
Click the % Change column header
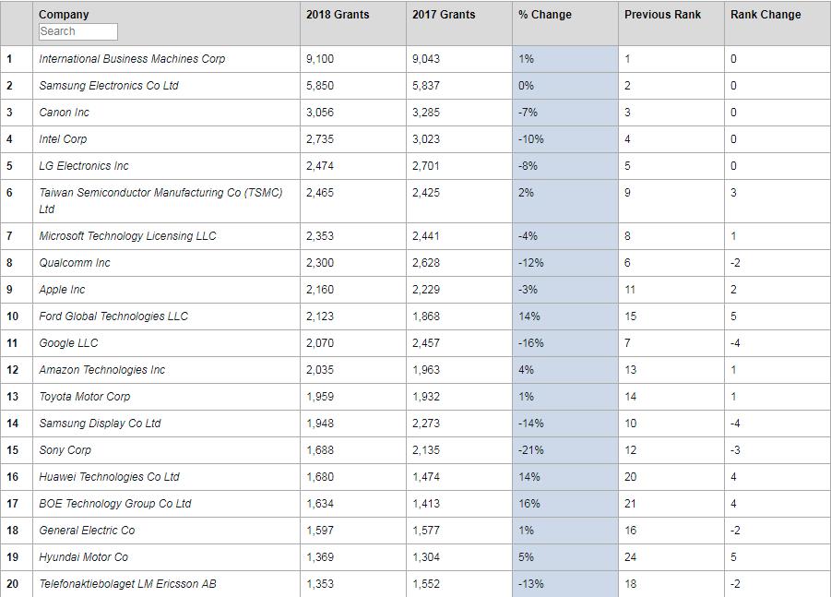click(x=545, y=15)
